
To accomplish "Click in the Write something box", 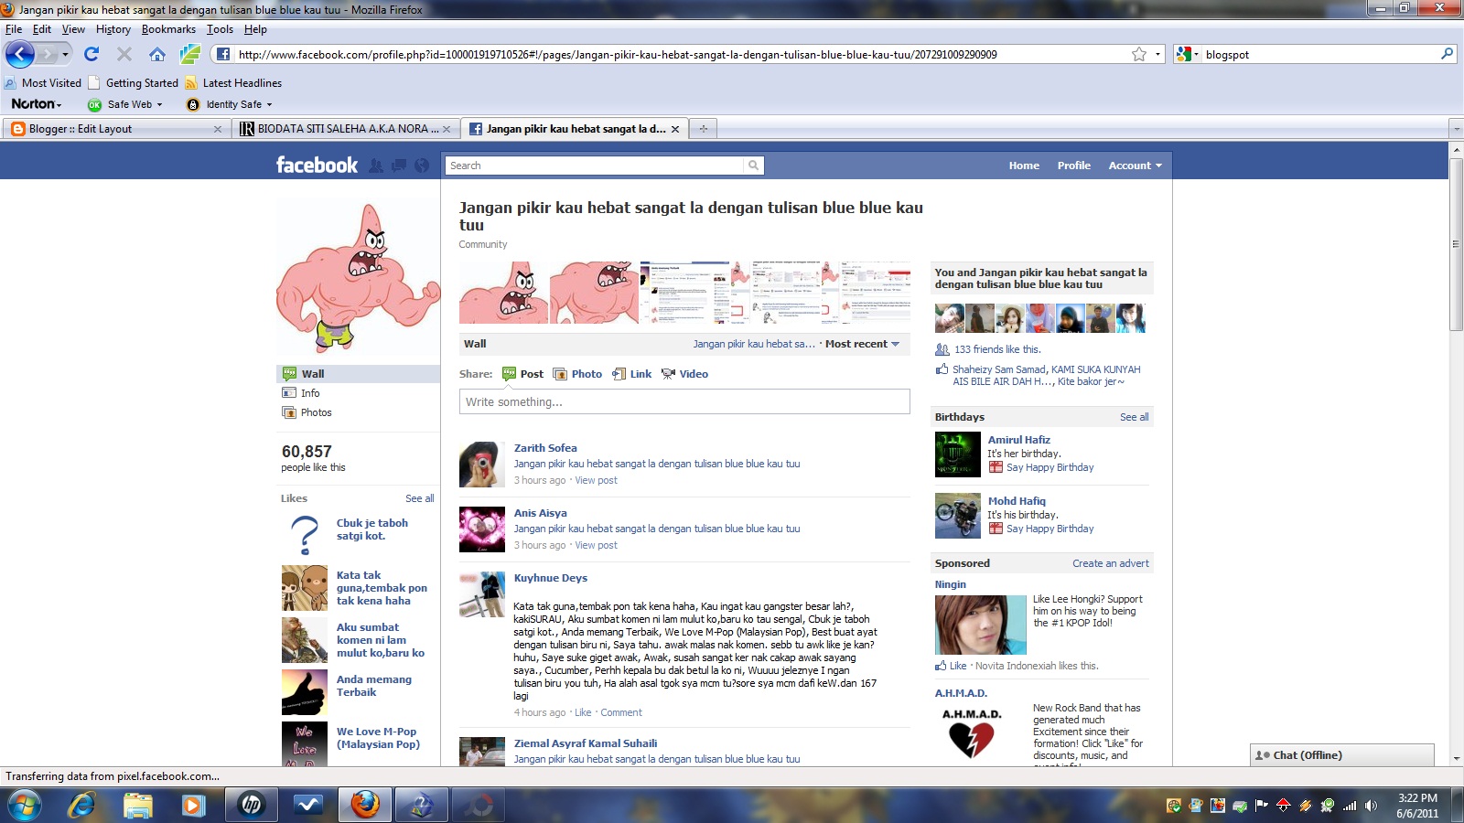I will pos(684,401).
